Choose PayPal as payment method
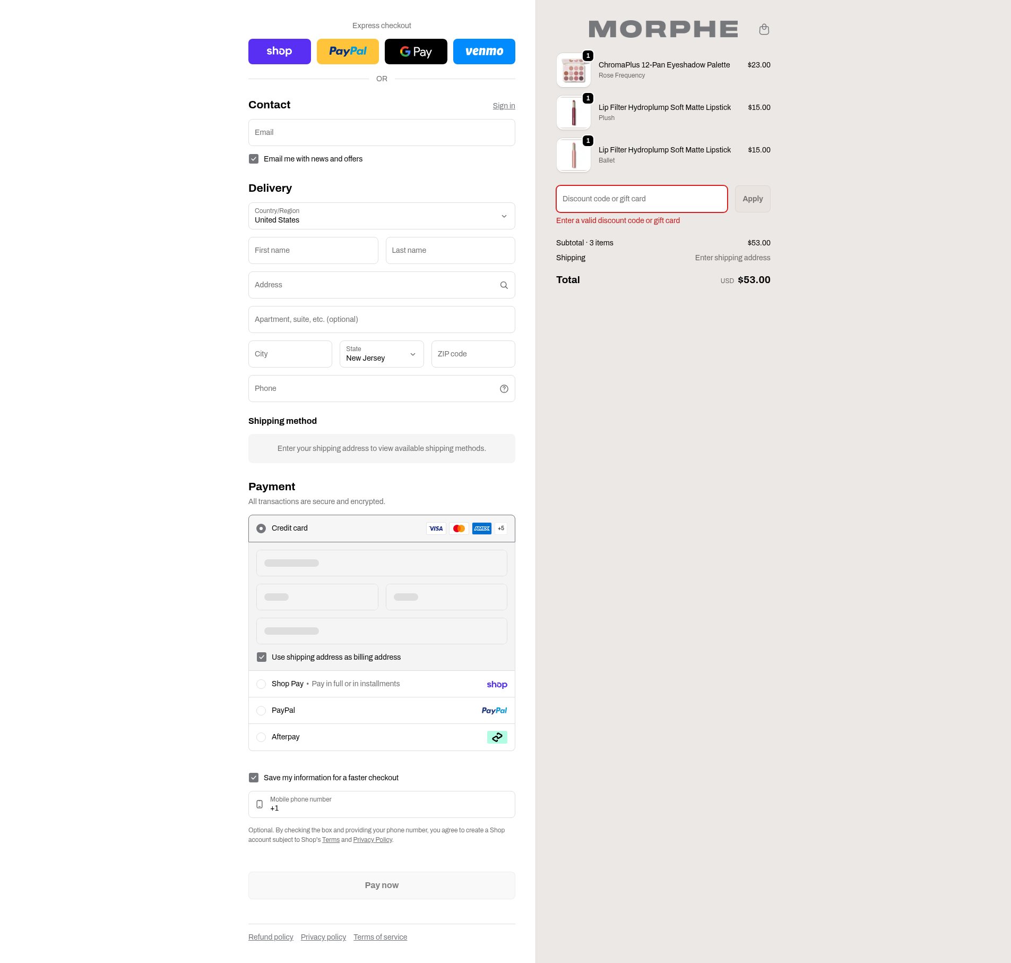 point(261,711)
